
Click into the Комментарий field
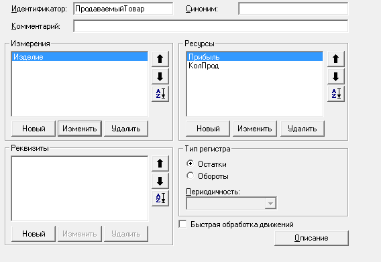click(211, 26)
